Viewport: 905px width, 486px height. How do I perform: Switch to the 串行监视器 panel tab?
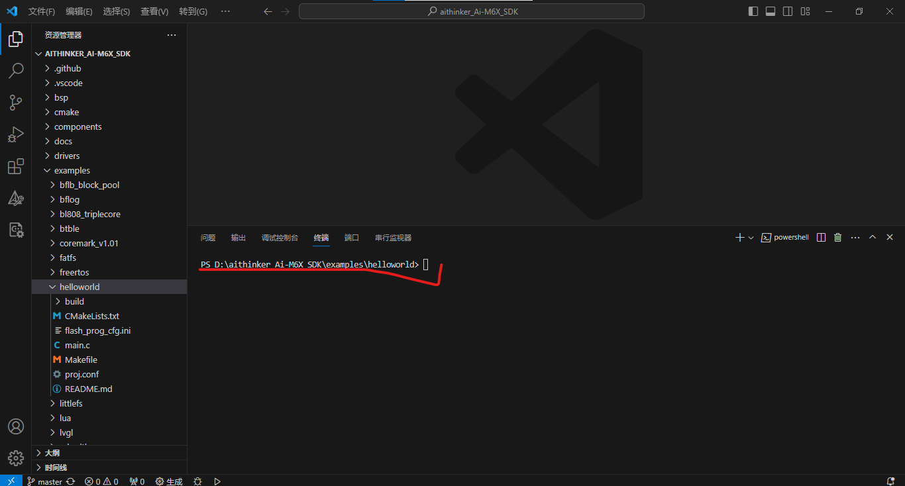coord(393,238)
